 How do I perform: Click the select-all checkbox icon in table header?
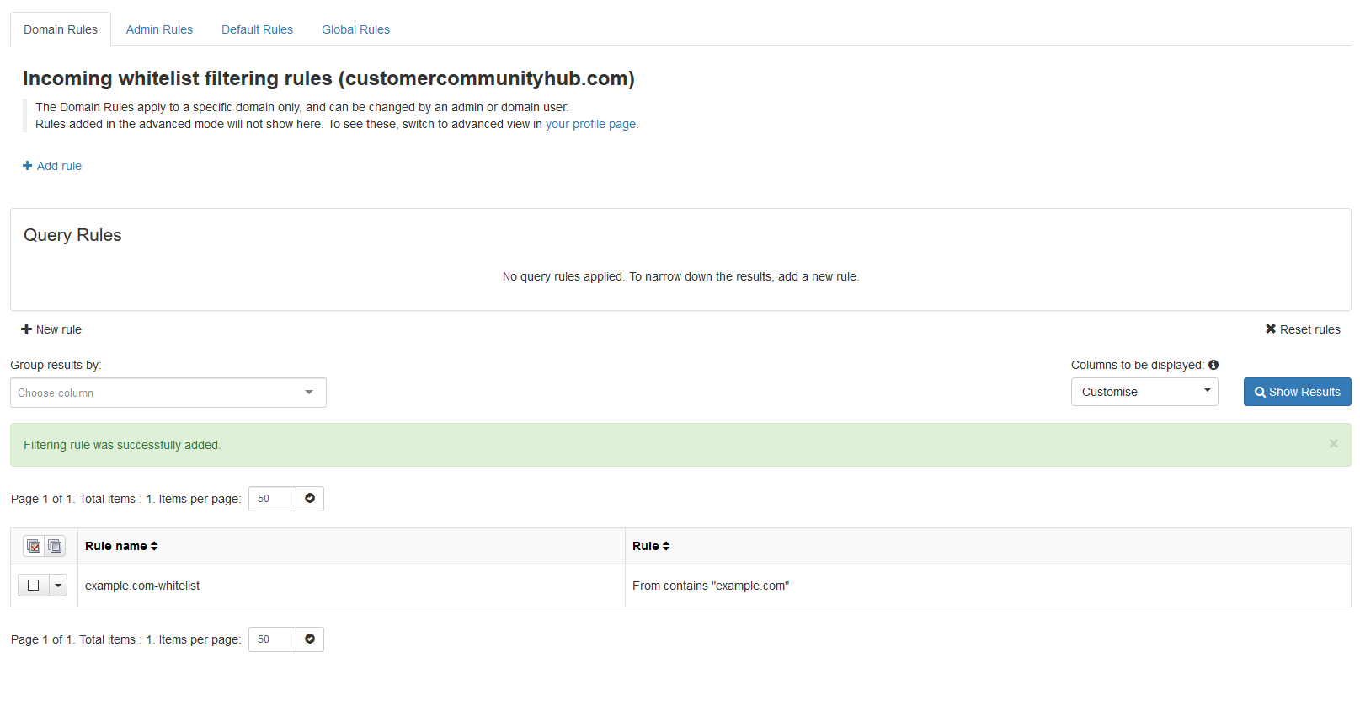[x=34, y=547]
